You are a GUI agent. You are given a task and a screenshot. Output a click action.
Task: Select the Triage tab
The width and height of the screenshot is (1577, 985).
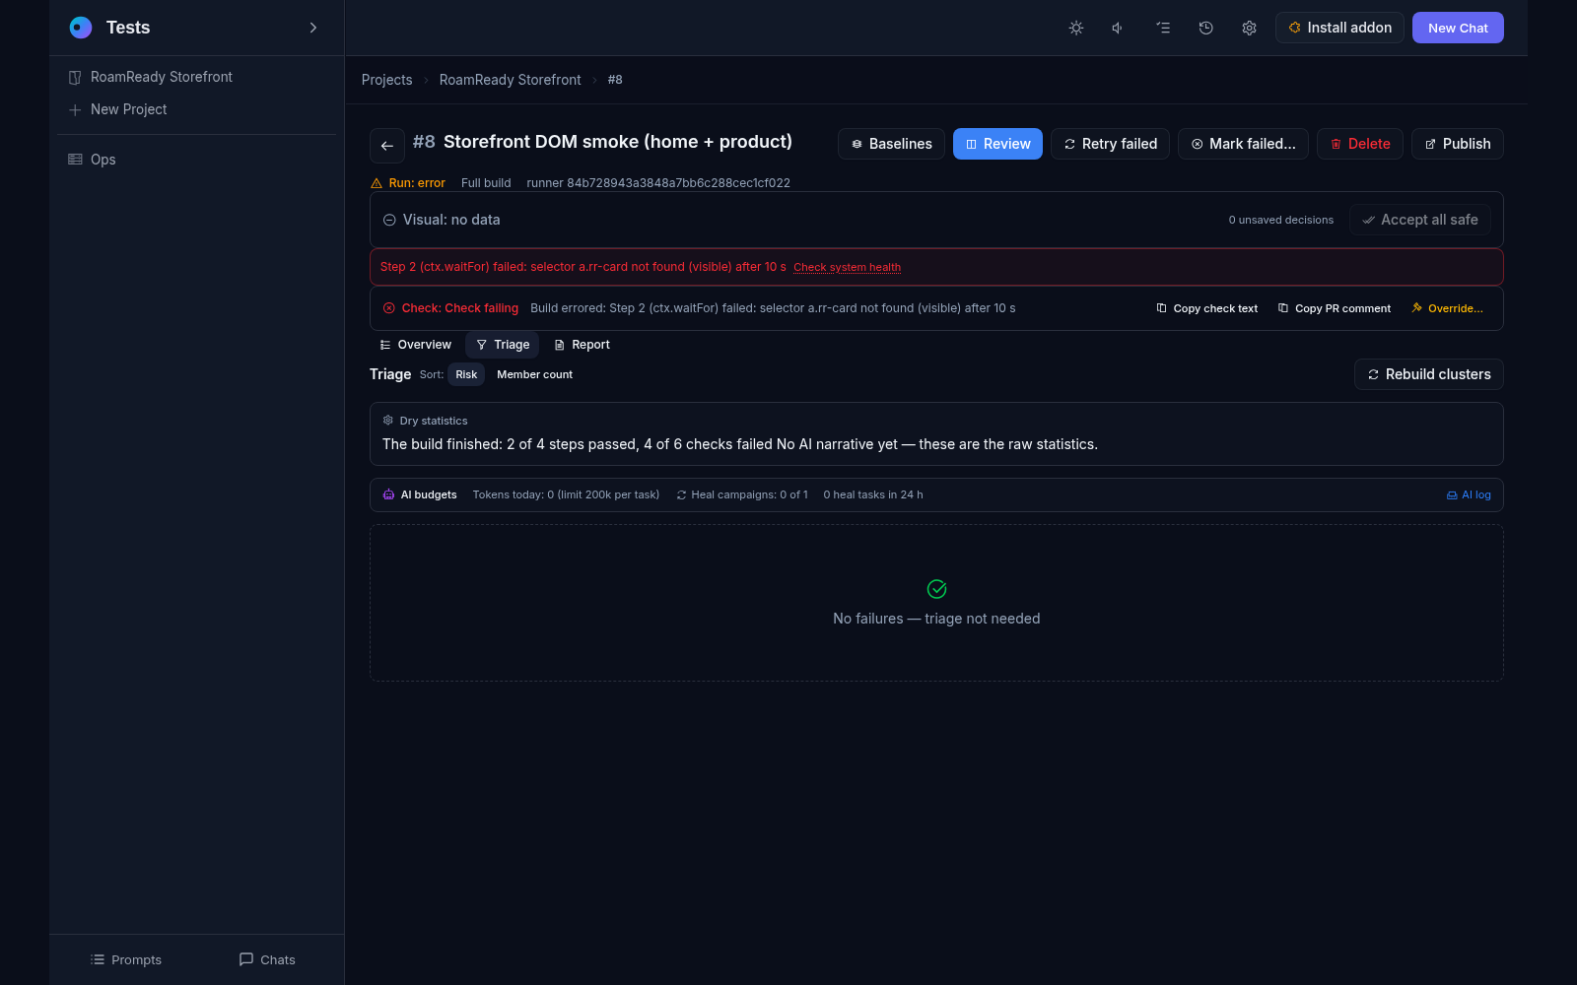pos(503,345)
